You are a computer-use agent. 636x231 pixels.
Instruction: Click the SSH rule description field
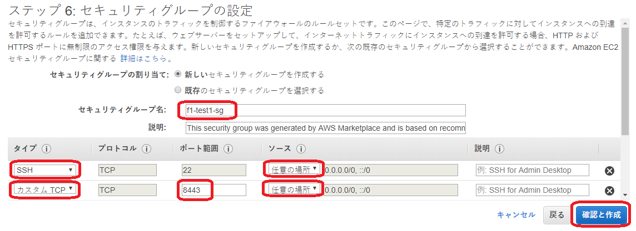[x=532, y=170]
